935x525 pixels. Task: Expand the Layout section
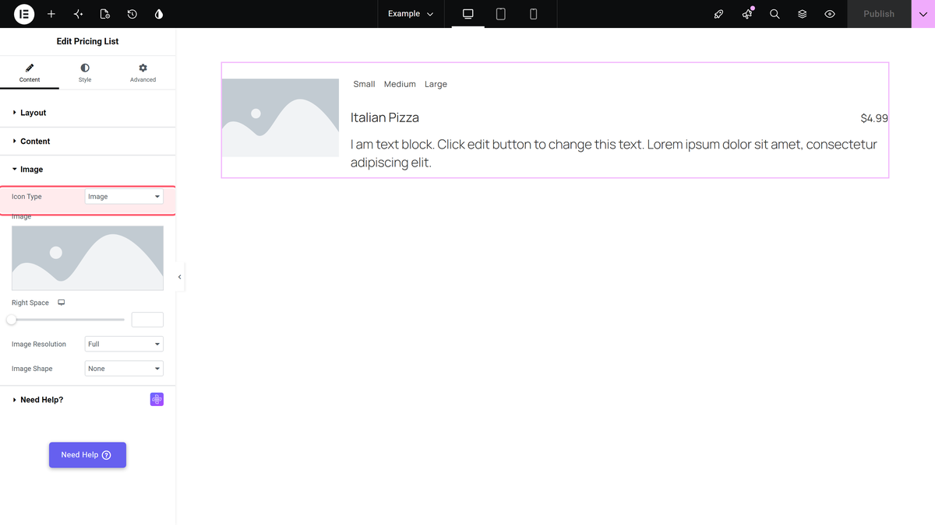(x=88, y=113)
